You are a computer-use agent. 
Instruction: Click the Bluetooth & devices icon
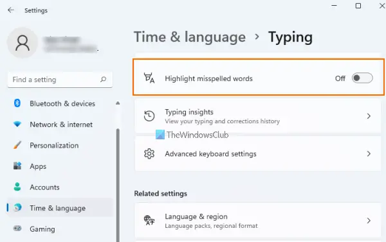17,103
